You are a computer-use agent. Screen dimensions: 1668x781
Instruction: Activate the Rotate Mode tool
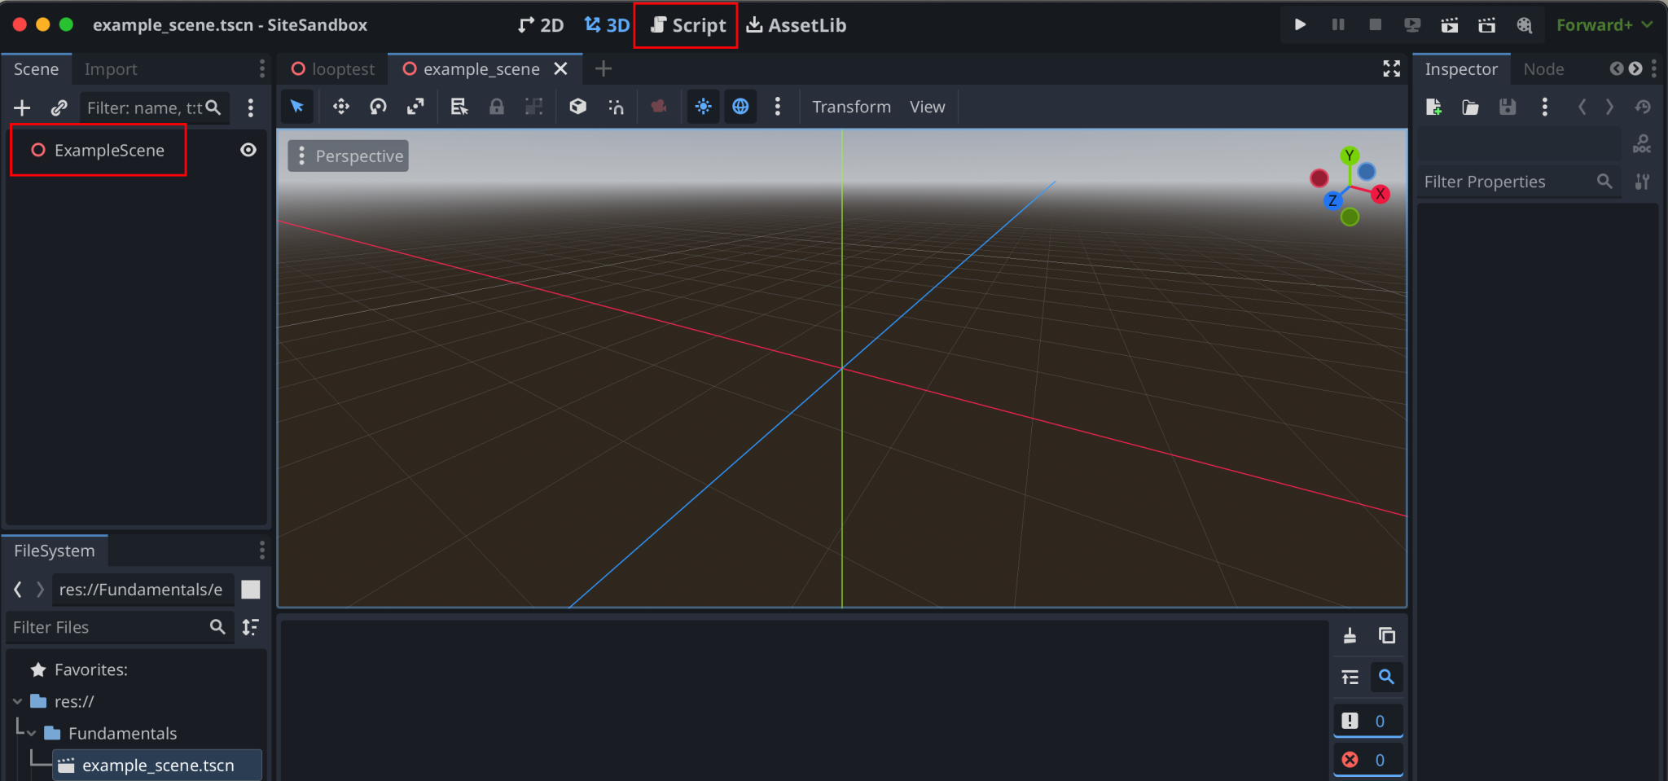(x=378, y=107)
